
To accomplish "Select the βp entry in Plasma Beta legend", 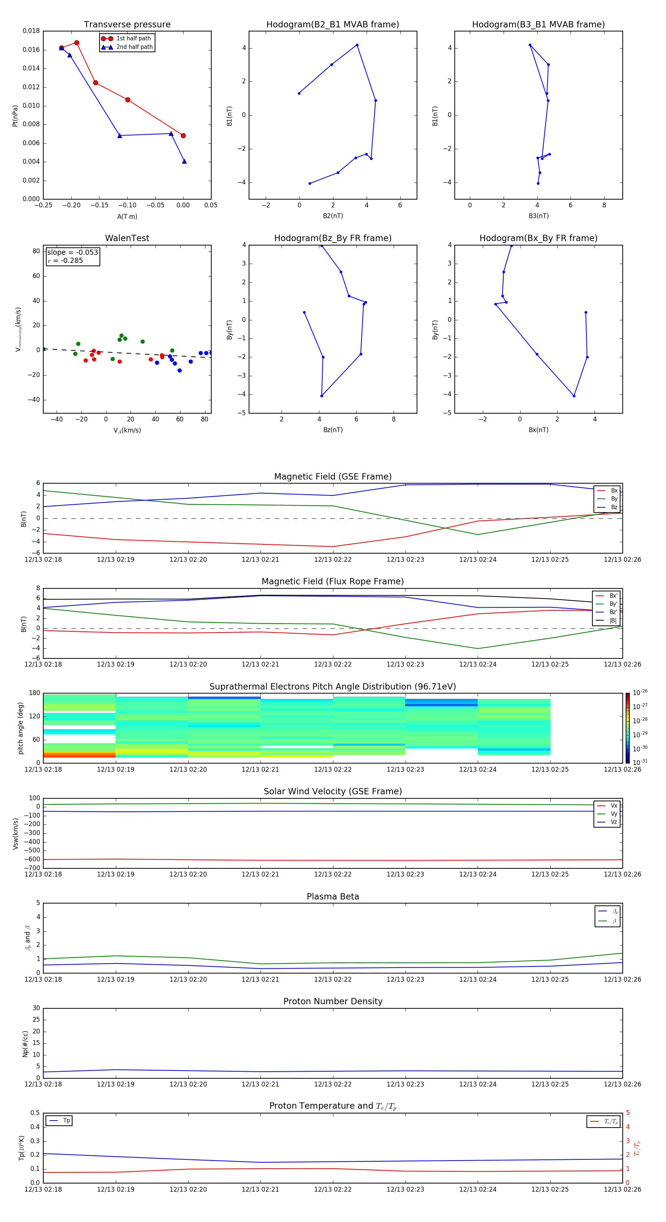I will (608, 911).
